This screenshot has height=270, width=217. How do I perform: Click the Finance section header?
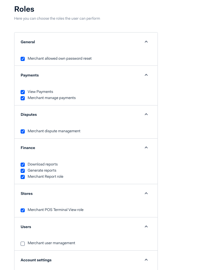[x=28, y=148]
